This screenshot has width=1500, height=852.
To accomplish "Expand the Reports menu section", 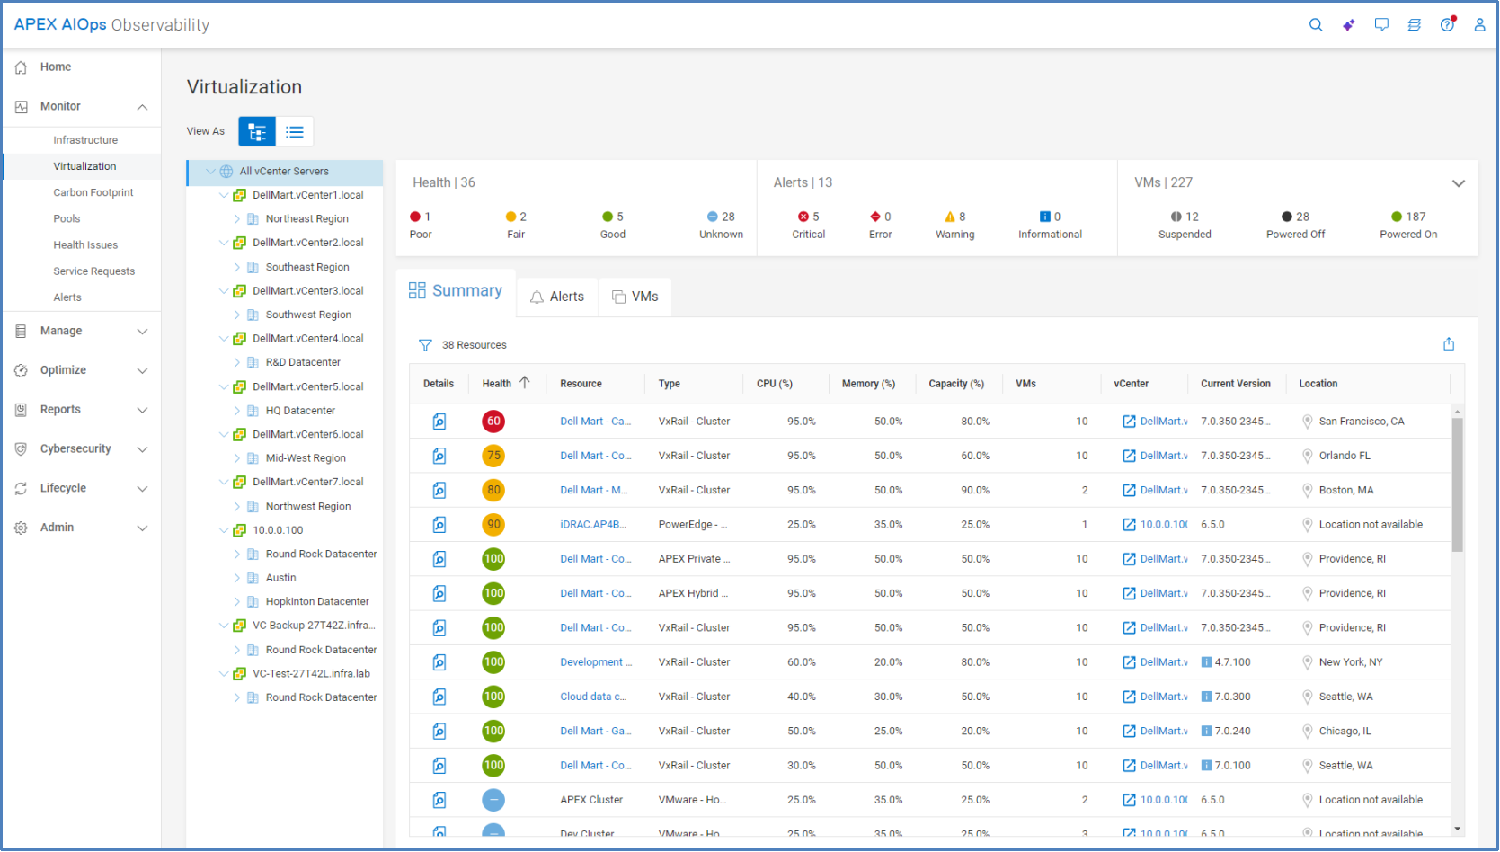I will [x=142, y=410].
